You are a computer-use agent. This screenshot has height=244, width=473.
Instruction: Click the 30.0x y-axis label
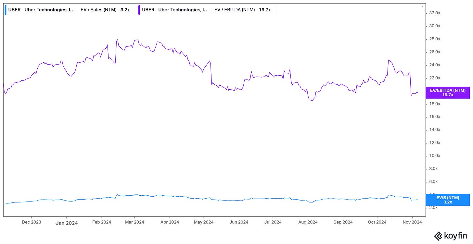(435, 26)
